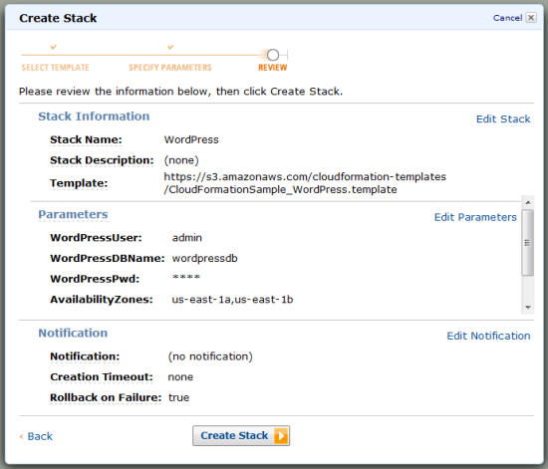Click the Parameters scrollbar thumb
548x469 pixels.
tap(528, 243)
